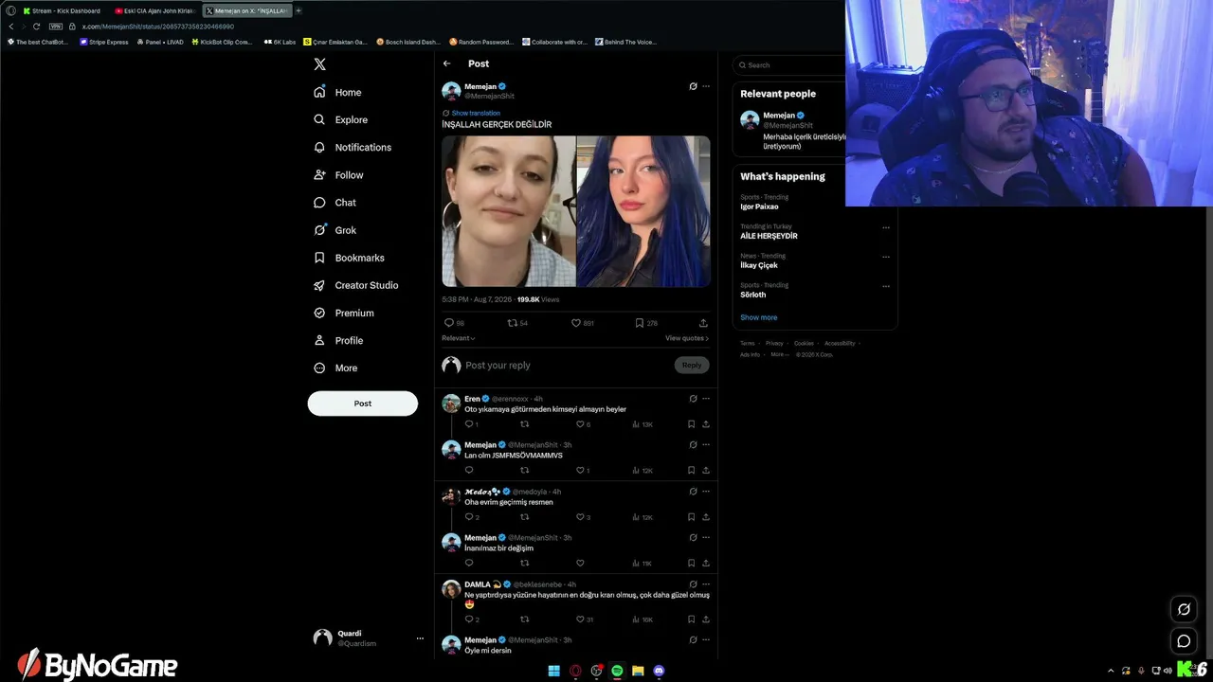The height and width of the screenshot is (682, 1213).
Task: Open Premium in the sidebar
Action: [x=343, y=313]
